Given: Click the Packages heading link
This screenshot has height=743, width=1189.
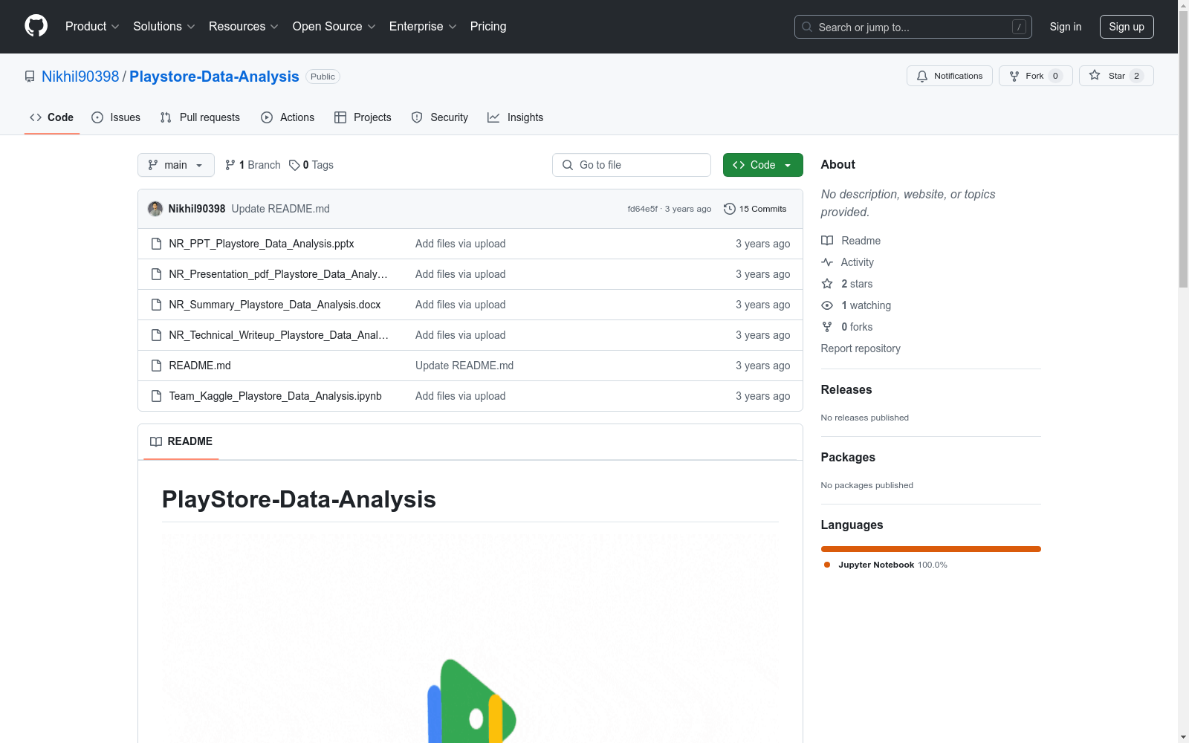Looking at the screenshot, I should (x=848, y=457).
